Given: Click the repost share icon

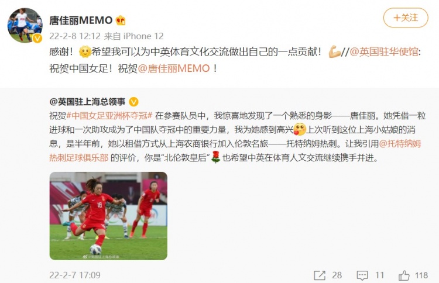Looking at the screenshot, I should click(320, 275).
